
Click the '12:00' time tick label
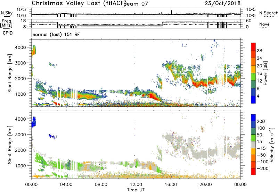[136, 185]
